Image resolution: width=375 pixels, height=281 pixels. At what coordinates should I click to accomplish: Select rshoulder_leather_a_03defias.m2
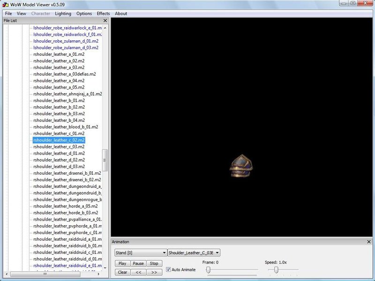[65, 74]
